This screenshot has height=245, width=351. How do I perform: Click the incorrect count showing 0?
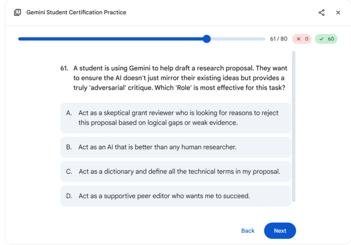[307, 39]
